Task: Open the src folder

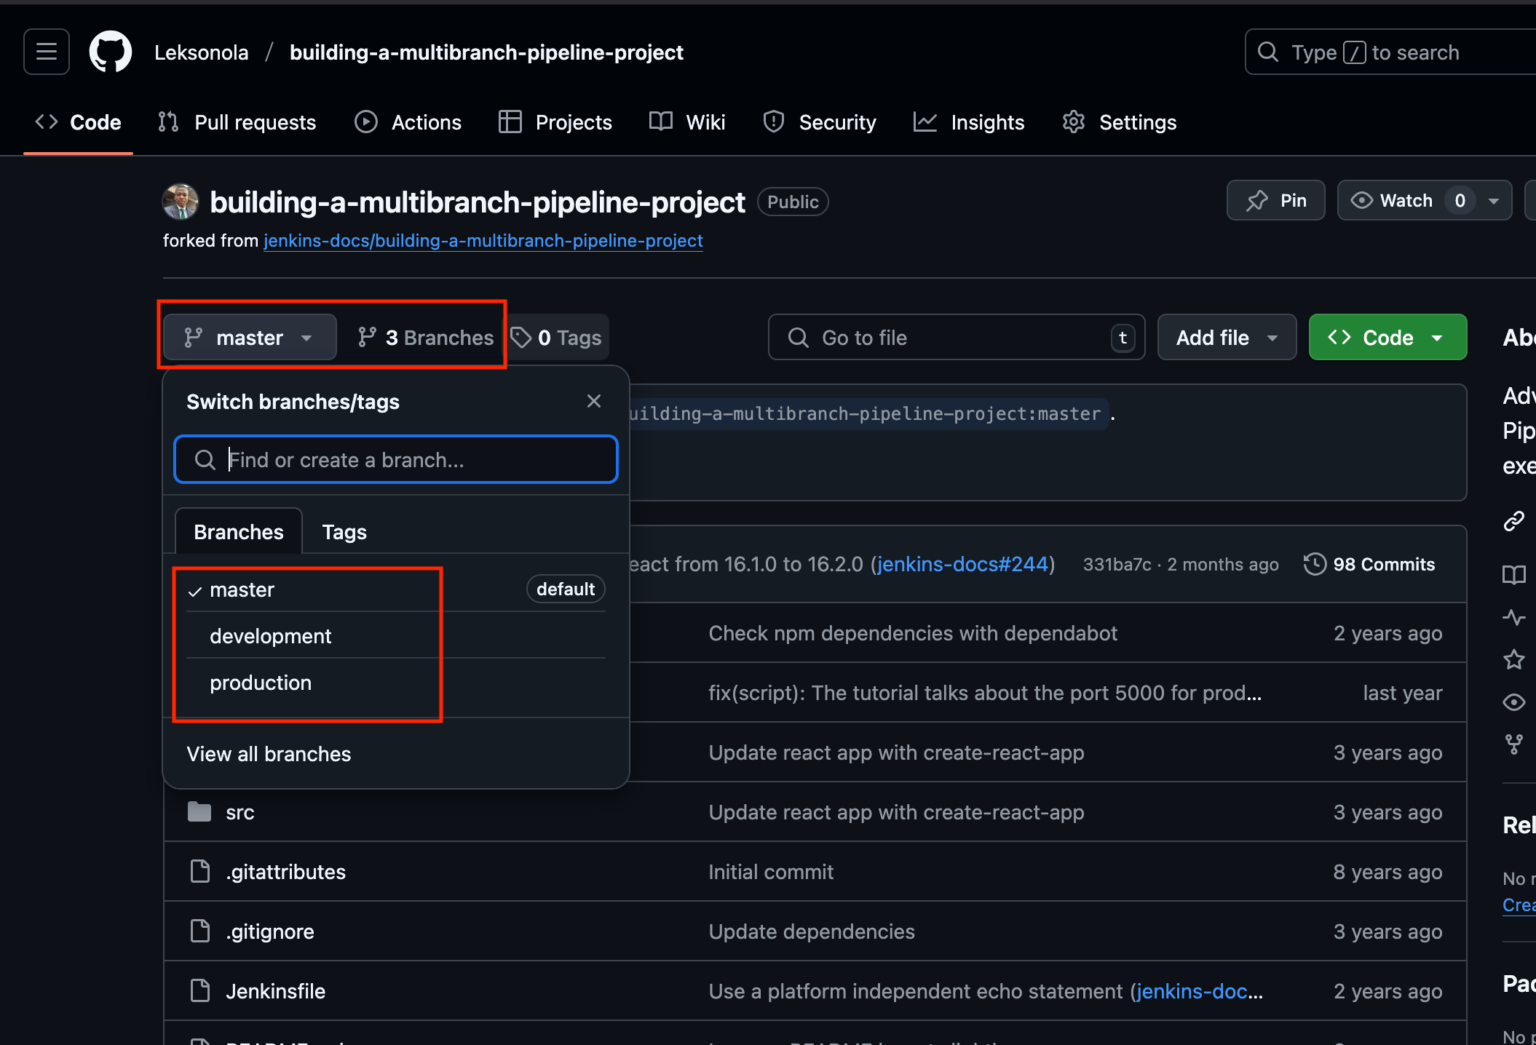Action: click(x=240, y=812)
